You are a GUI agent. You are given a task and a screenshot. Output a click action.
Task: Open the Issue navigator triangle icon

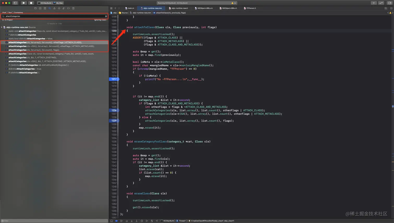click(x=54, y=8)
